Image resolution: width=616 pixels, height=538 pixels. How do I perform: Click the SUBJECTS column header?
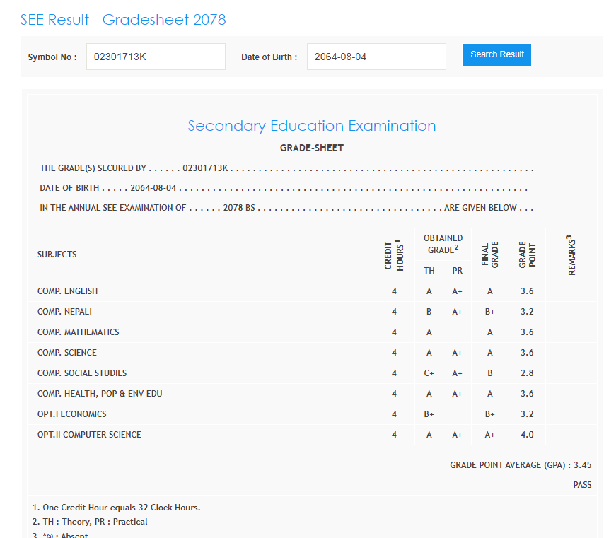pos(57,255)
